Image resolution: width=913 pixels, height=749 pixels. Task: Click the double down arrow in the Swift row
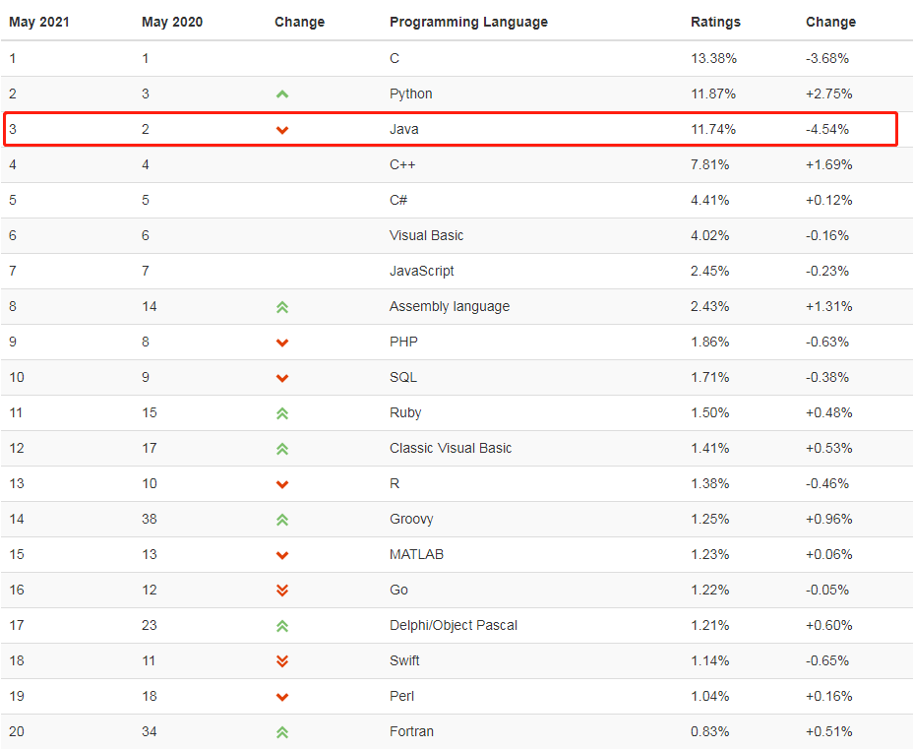(282, 661)
